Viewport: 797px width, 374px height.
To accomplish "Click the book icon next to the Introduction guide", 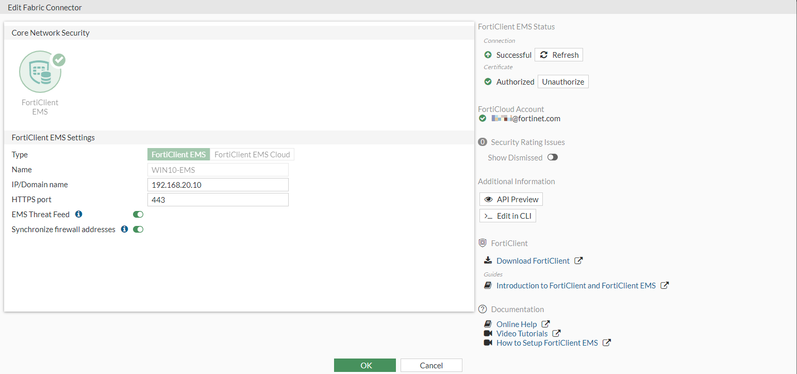I will (488, 285).
